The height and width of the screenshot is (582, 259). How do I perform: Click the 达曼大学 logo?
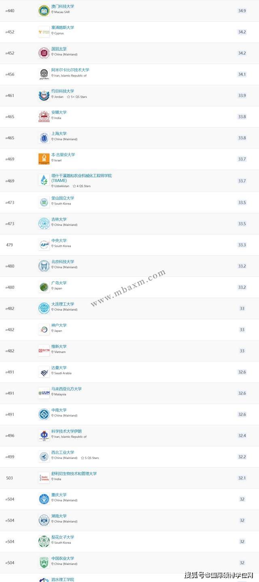click(44, 372)
